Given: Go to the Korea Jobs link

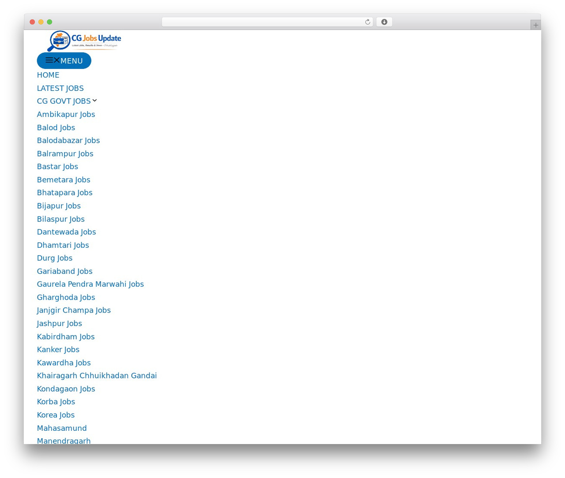Looking at the screenshot, I should pyautogui.click(x=56, y=415).
